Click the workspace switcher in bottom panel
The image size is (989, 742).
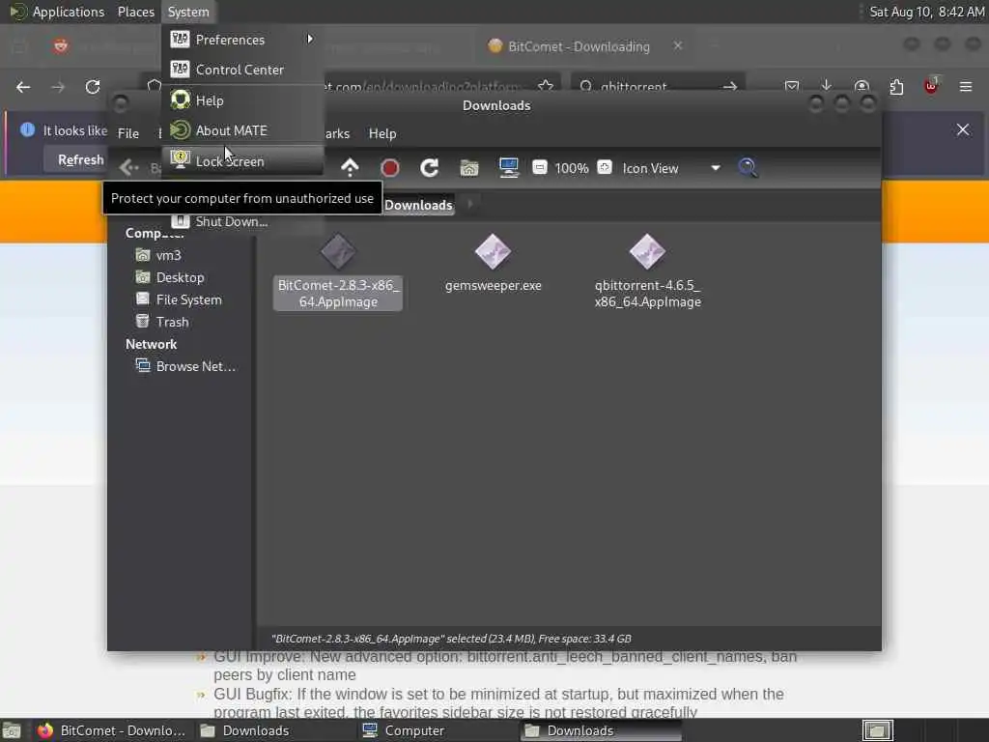click(x=877, y=730)
